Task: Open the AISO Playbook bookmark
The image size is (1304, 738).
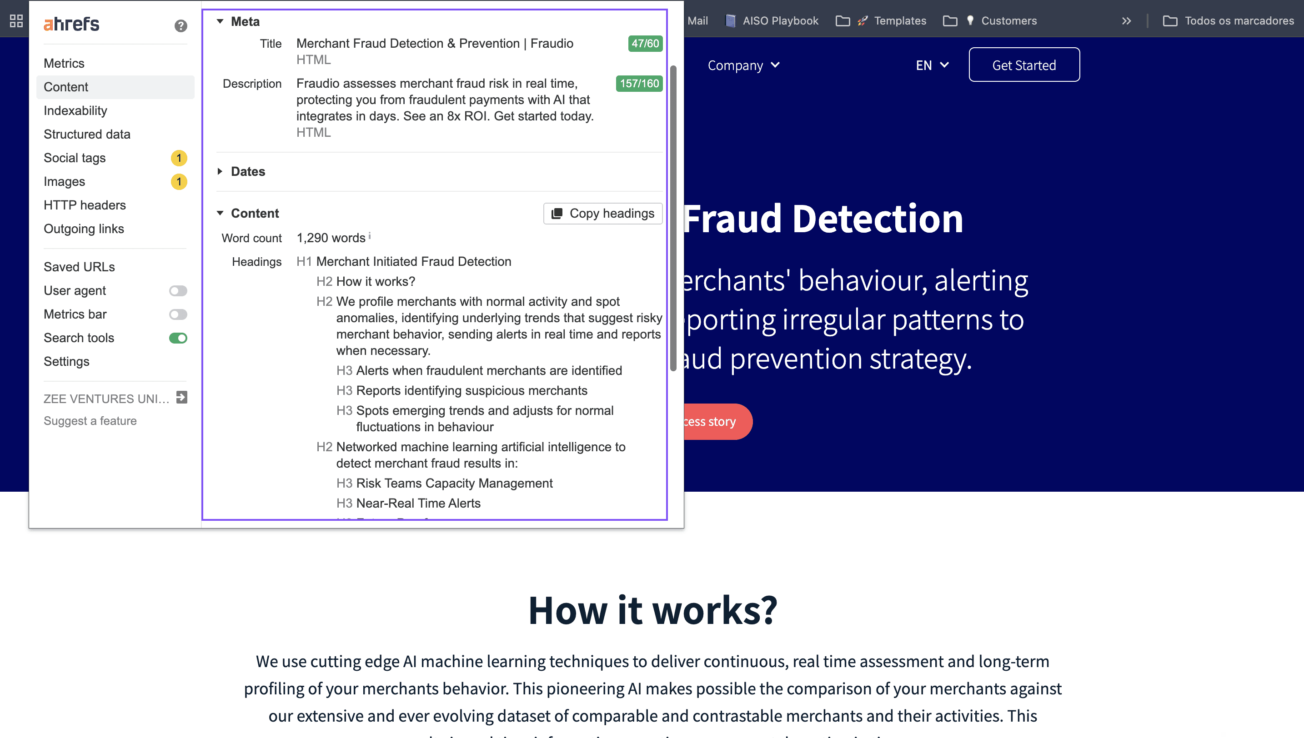Action: [772, 21]
